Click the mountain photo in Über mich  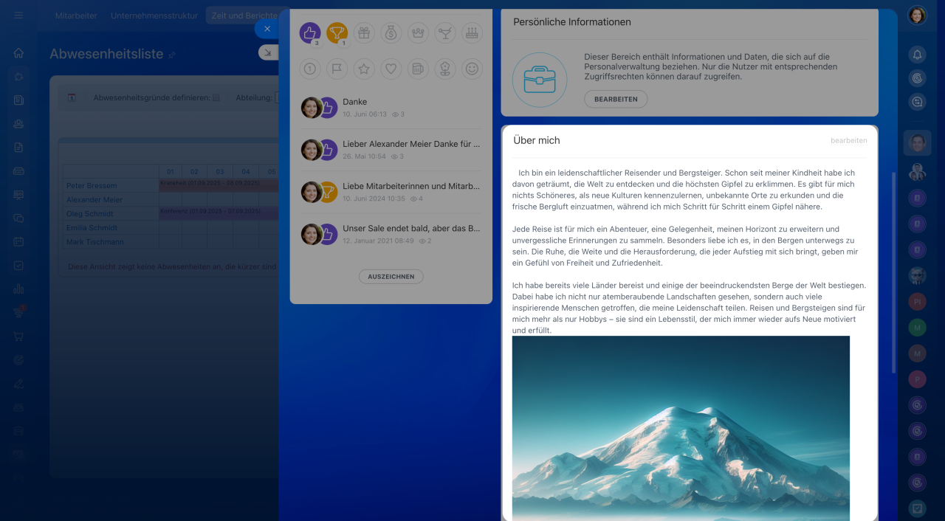[x=681, y=428]
